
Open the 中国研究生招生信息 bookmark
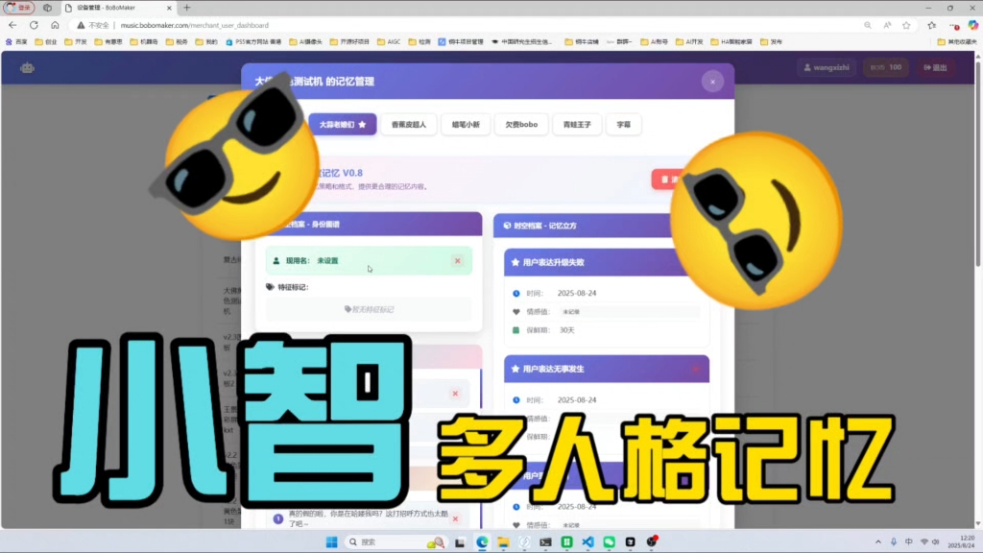pyautogui.click(x=521, y=42)
